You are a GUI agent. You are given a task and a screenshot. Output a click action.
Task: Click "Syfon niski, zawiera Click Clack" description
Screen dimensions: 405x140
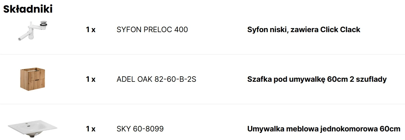click(x=304, y=30)
